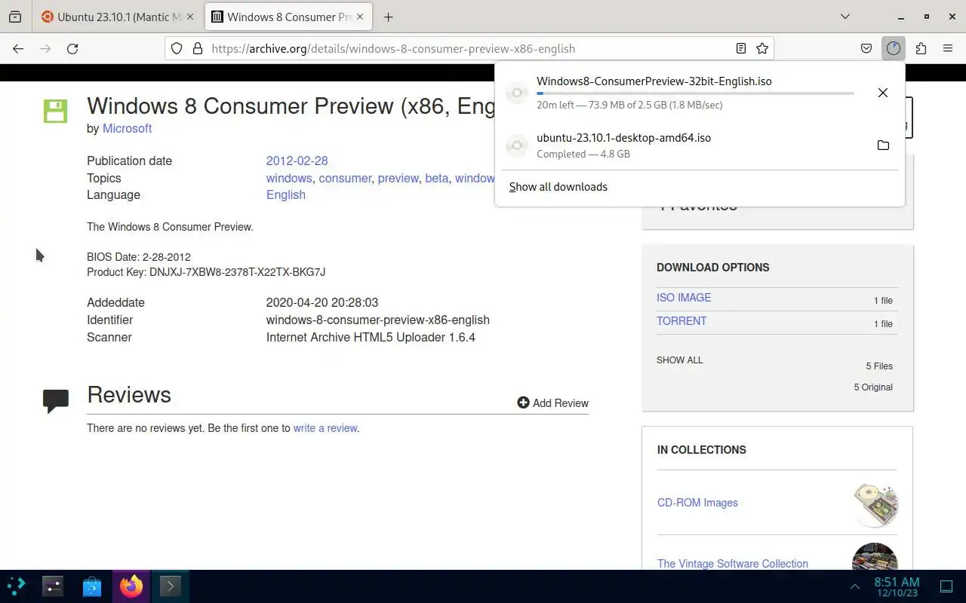Open the Extensions puzzle icon
Screen dimensions: 966x603
pos(921,48)
